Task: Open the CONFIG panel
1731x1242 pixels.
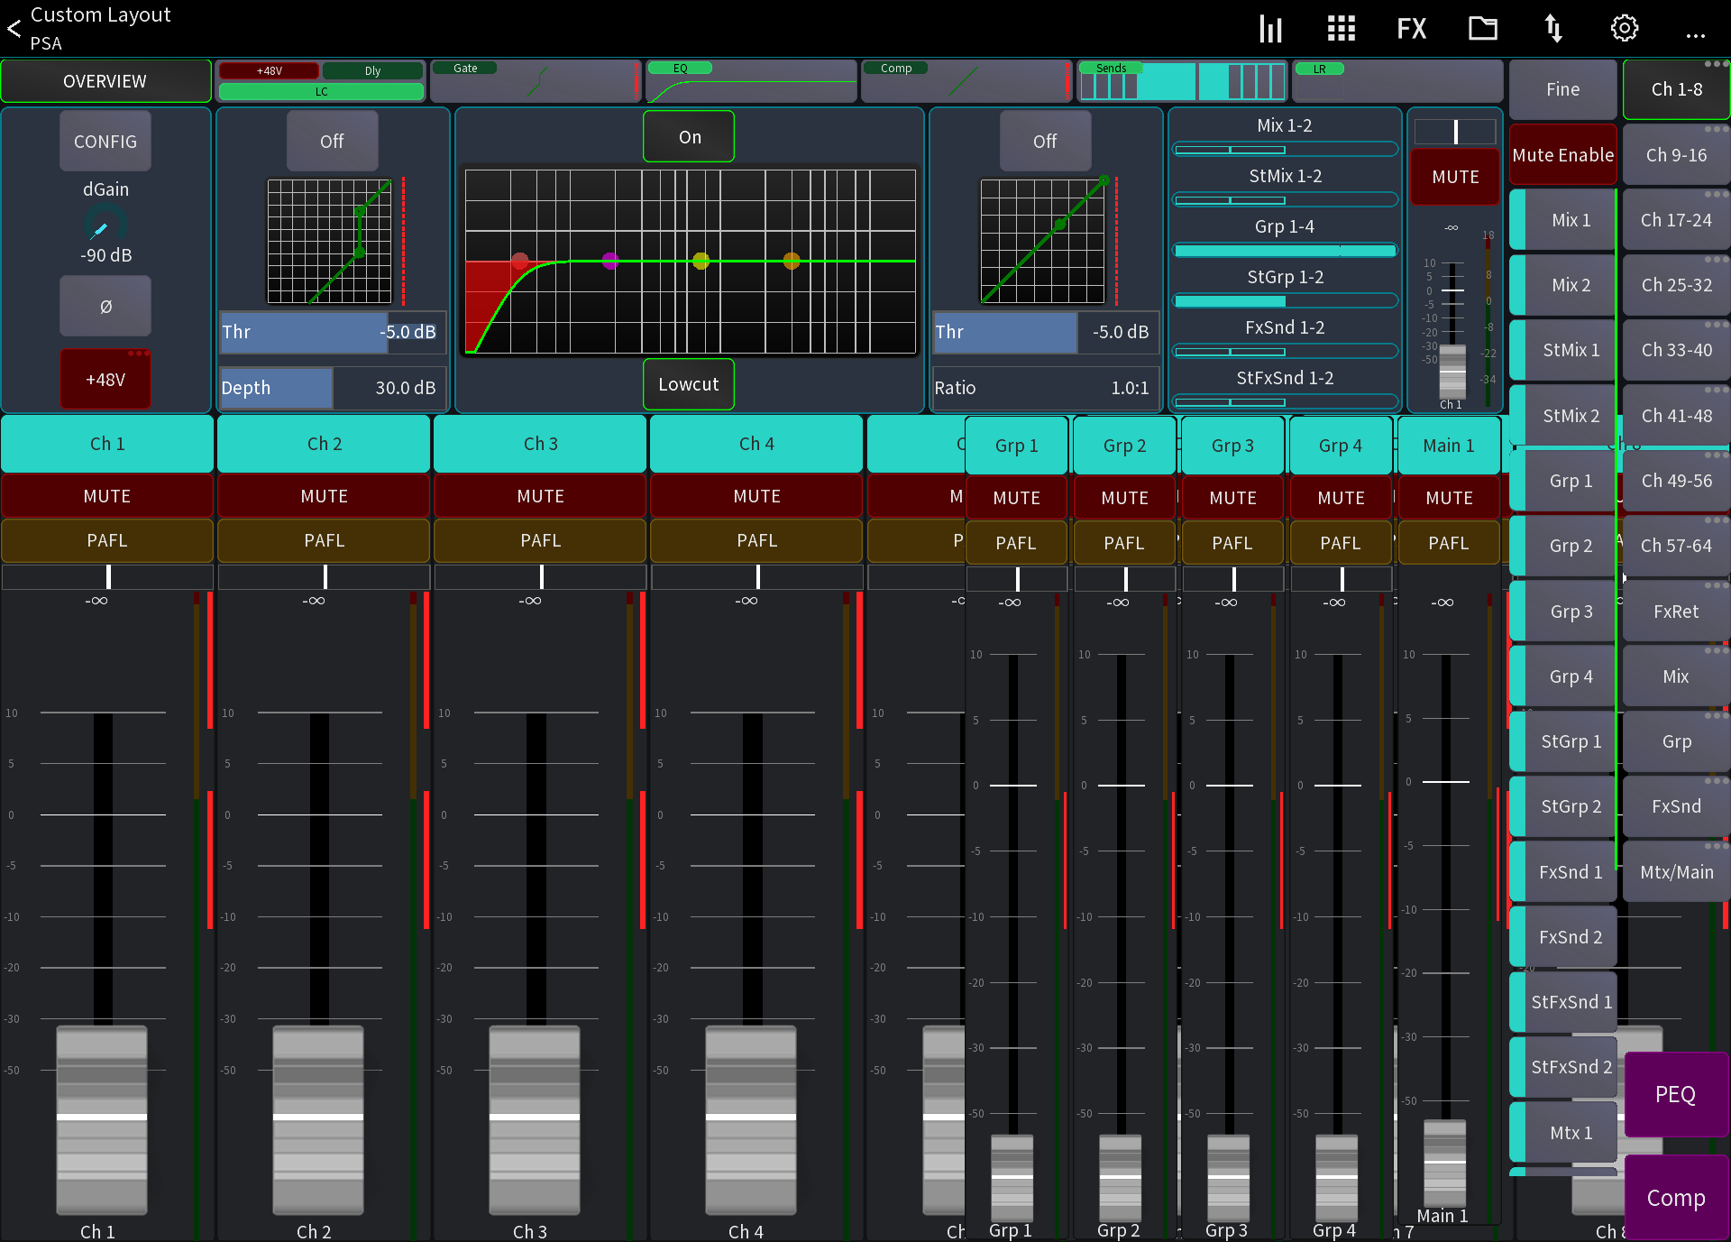Action: click(x=105, y=142)
